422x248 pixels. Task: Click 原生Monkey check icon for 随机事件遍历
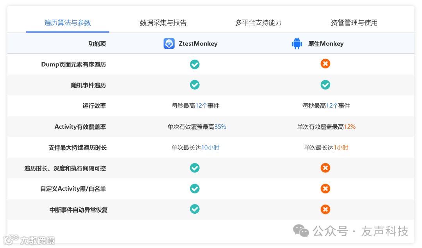[x=325, y=85]
